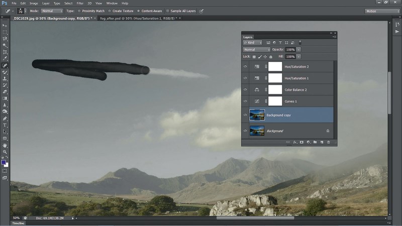This screenshot has height=226, width=402.
Task: Select the Clone Stamp tool
Action: click(5, 79)
